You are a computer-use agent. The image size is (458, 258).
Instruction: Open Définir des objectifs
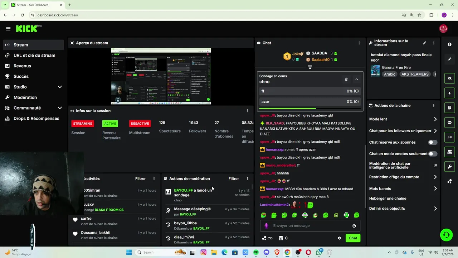click(x=403, y=209)
